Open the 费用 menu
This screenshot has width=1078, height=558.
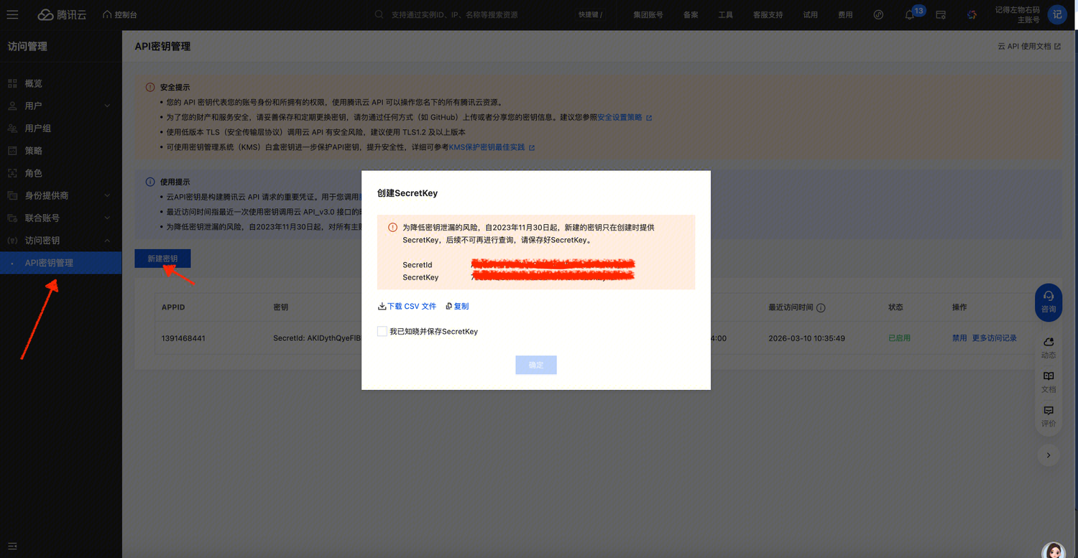click(845, 15)
